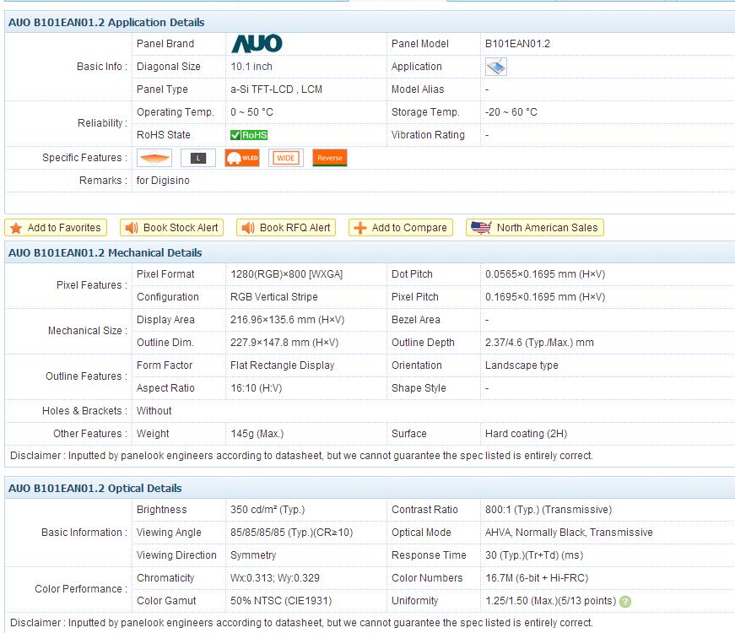Open Book Stock Alert

click(x=171, y=228)
